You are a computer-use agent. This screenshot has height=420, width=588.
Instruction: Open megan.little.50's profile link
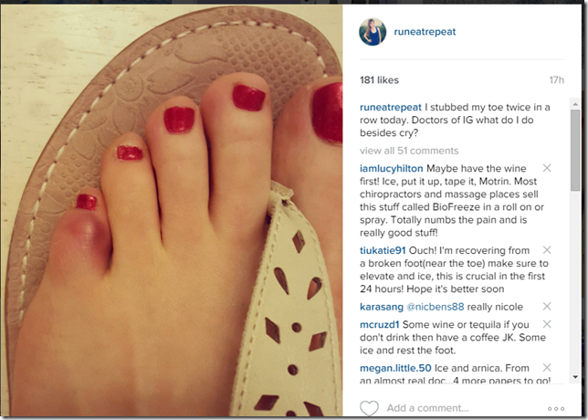395,368
